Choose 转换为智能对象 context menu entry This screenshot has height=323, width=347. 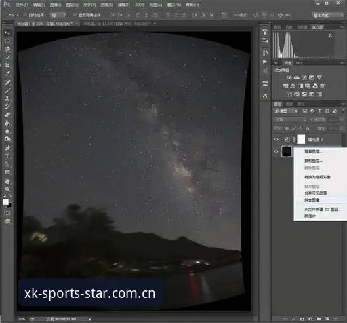317,177
